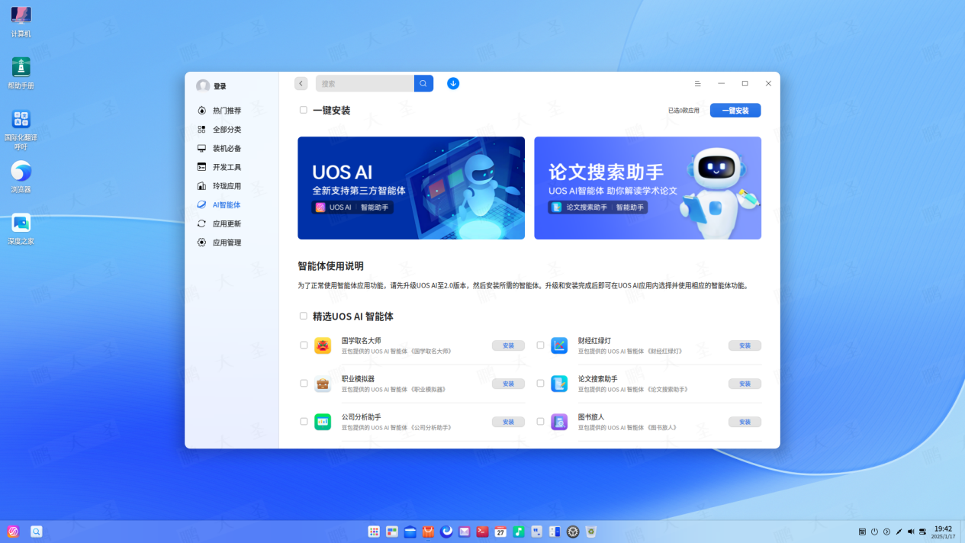Open the browser dock icon
Screen dimensions: 965x543
pos(446,532)
